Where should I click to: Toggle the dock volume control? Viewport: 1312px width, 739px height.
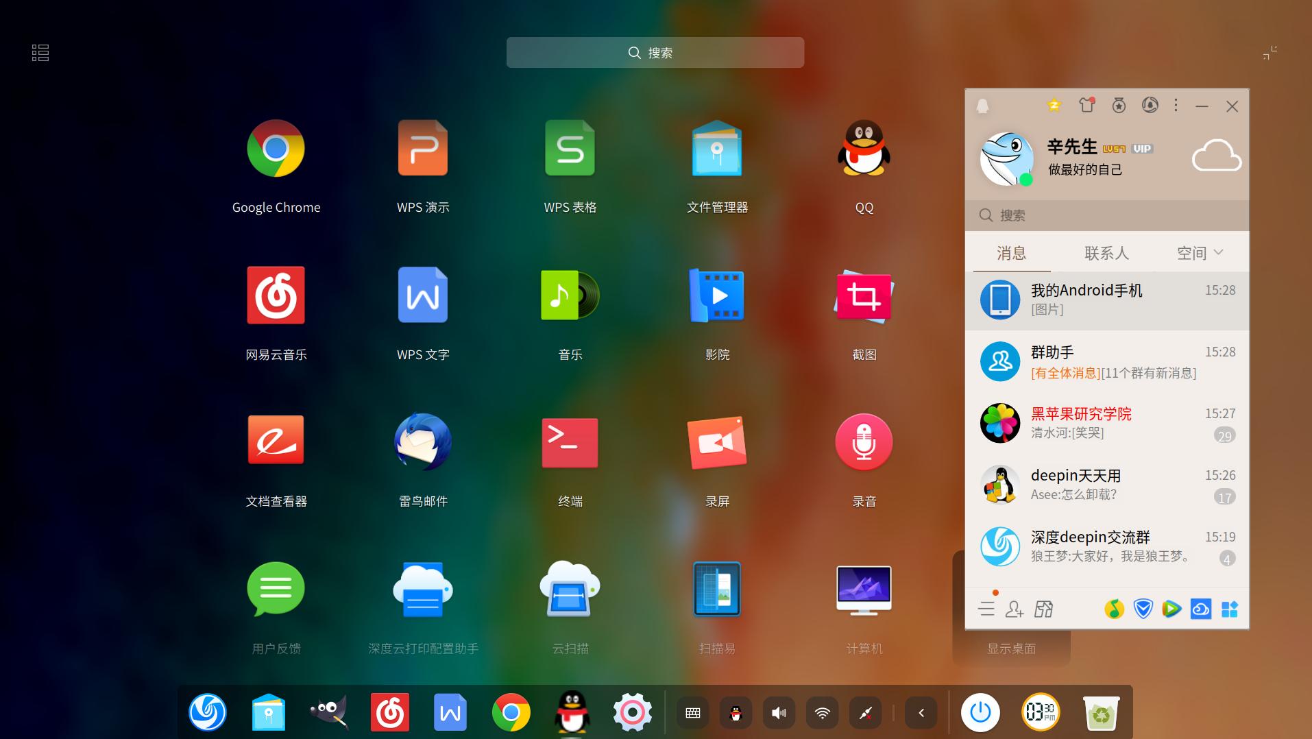pyautogui.click(x=779, y=713)
